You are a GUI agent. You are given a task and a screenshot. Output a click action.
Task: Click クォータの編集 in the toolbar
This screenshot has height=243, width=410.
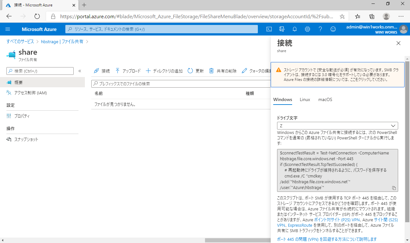[256, 71]
